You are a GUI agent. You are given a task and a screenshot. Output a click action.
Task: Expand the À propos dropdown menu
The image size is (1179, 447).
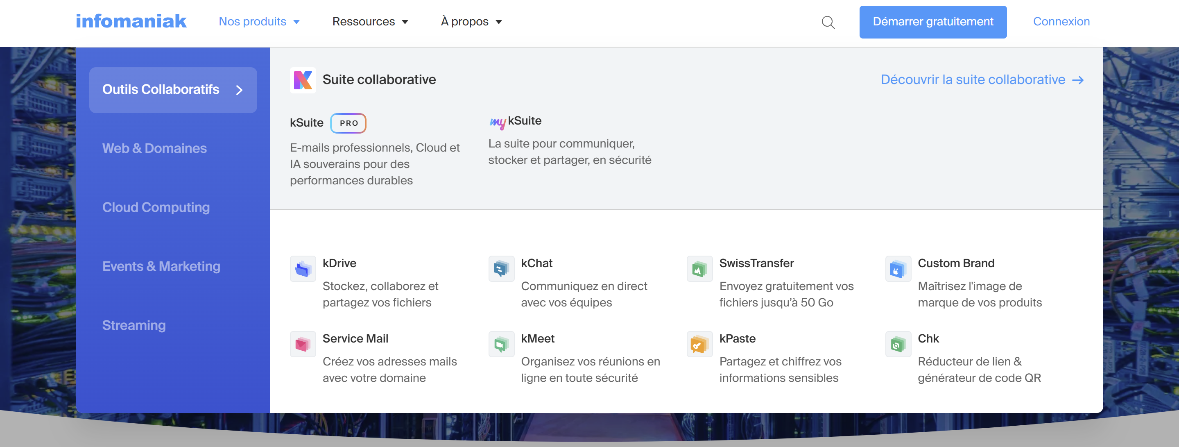(471, 22)
